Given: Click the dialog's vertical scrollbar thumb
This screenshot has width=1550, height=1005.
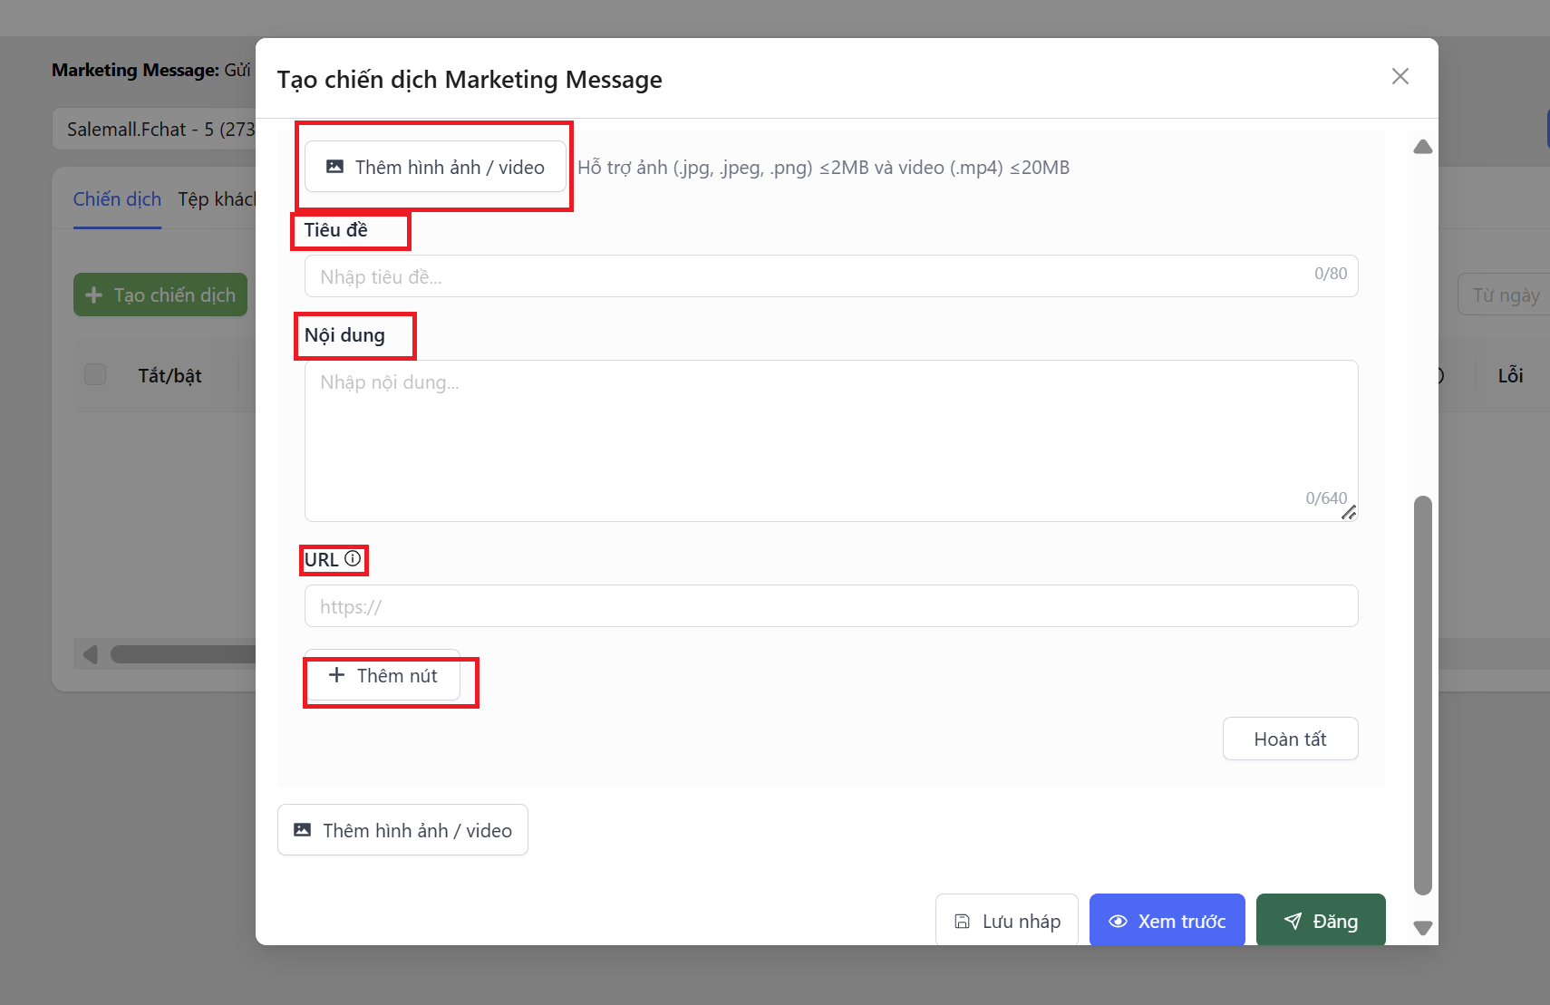Looking at the screenshot, I should [1422, 693].
